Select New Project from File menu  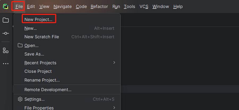point(38,19)
